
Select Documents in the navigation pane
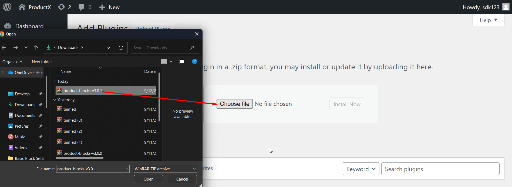tap(22, 116)
